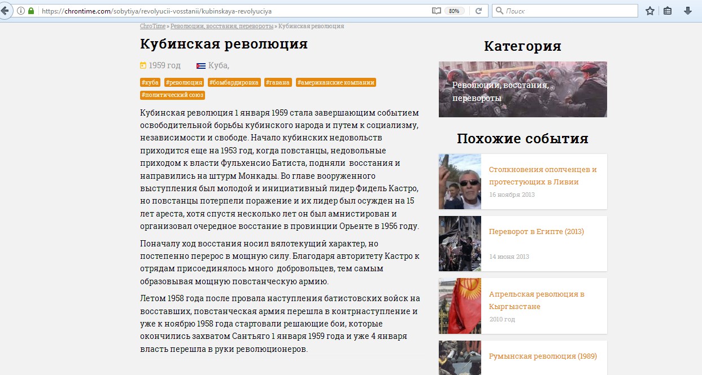Open Переворот в Египте (2013) link
702x375 pixels.
pyautogui.click(x=537, y=232)
